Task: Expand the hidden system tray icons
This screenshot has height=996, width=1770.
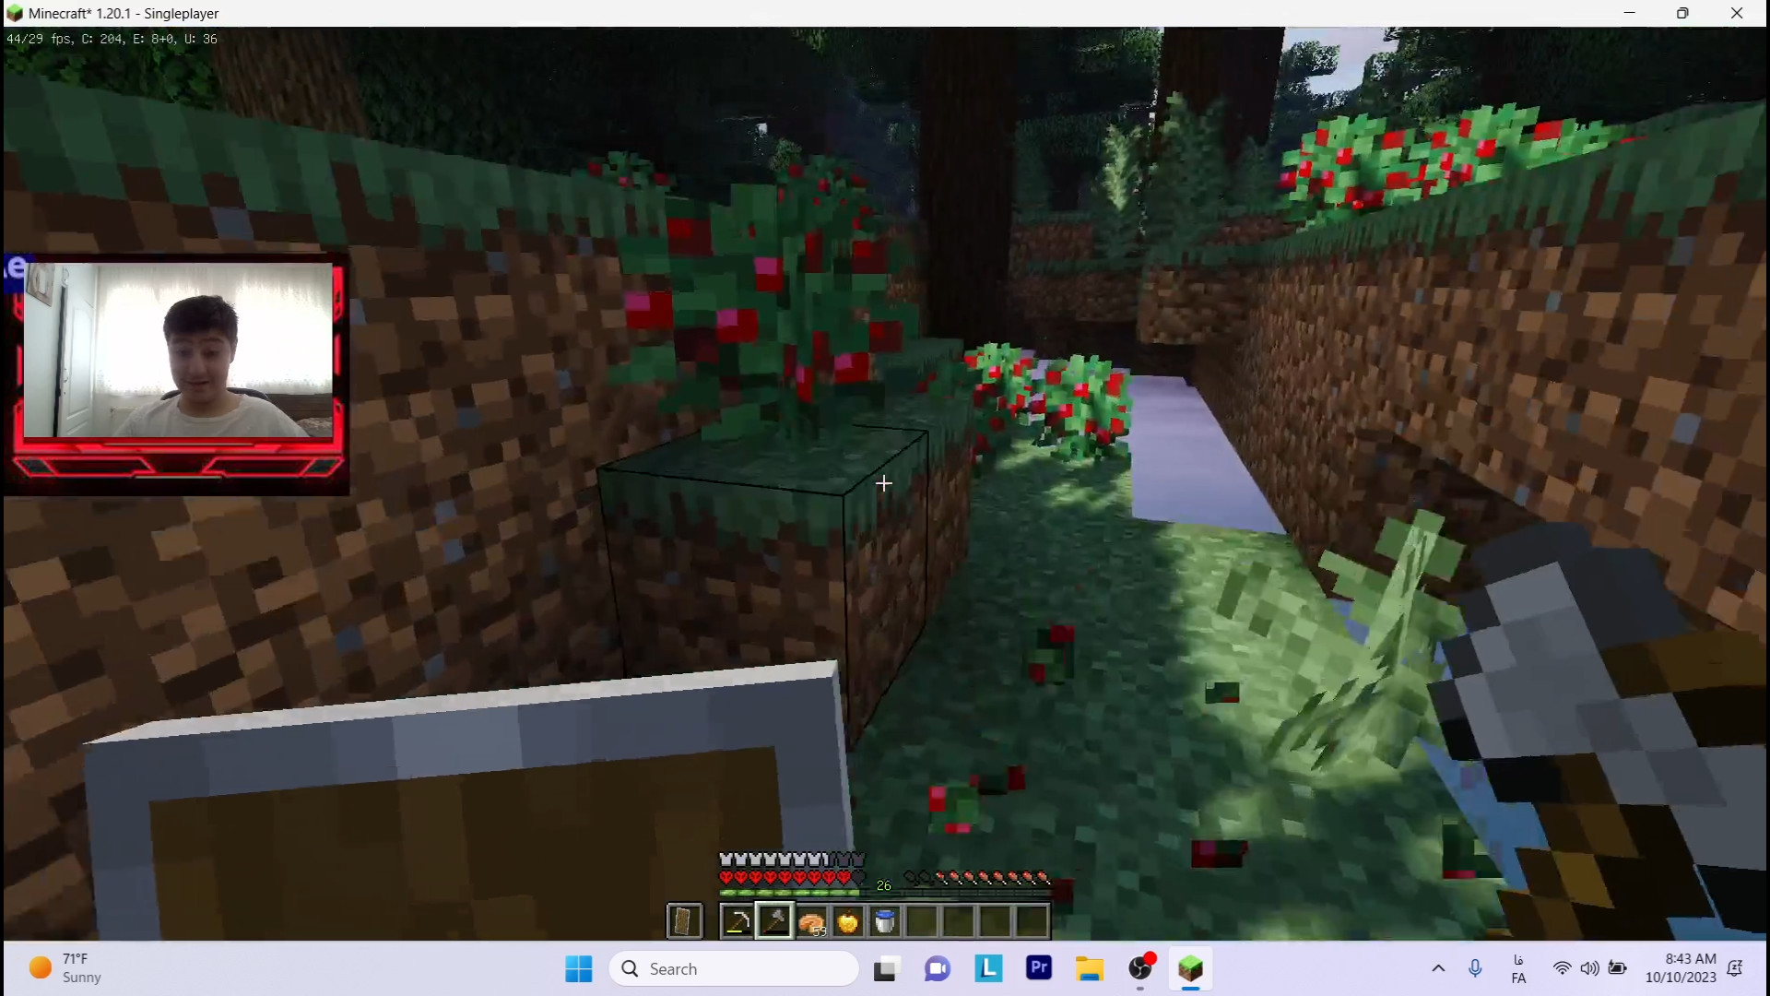Action: click(1438, 968)
